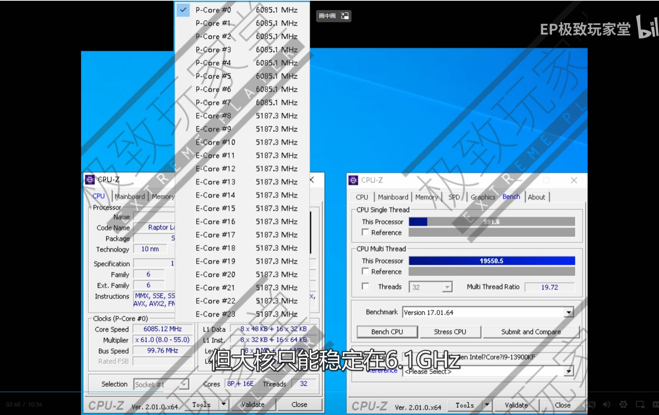Click the Bench CPU button
Screen dimensions: 659x415
[387, 332]
